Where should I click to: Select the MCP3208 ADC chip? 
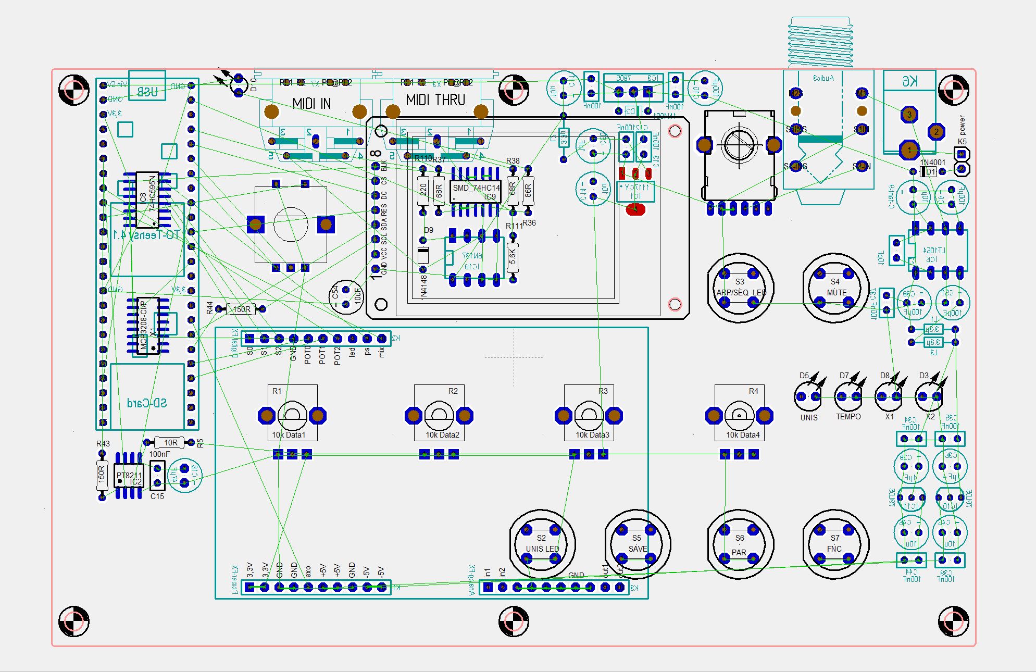click(x=147, y=326)
